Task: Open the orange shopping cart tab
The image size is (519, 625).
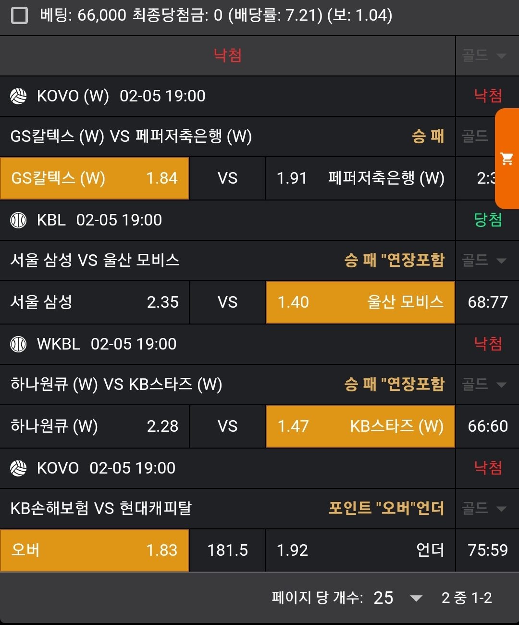Action: (507, 159)
